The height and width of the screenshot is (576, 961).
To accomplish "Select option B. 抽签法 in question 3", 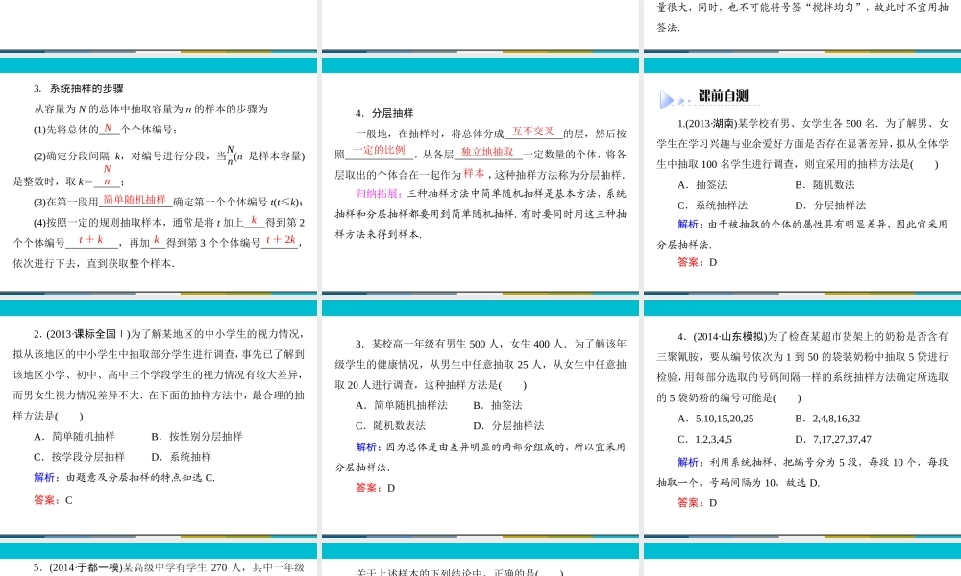I will click(498, 405).
